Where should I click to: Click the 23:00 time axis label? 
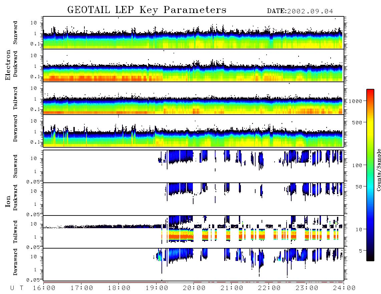pos(307,288)
